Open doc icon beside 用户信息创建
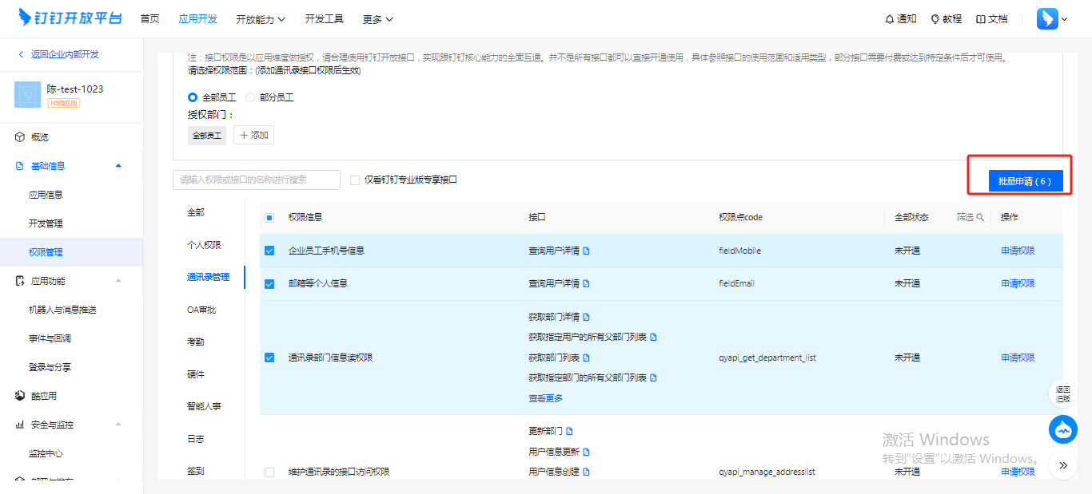 coord(586,472)
